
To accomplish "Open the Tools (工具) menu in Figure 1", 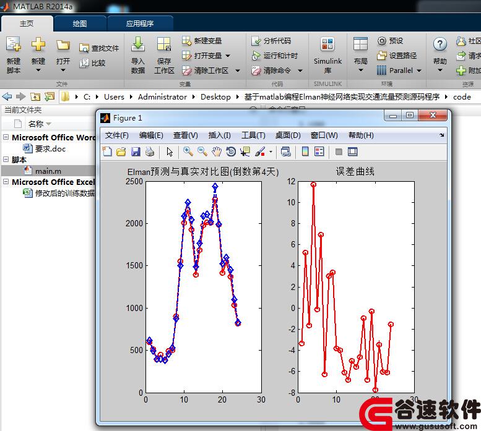I will click(253, 135).
